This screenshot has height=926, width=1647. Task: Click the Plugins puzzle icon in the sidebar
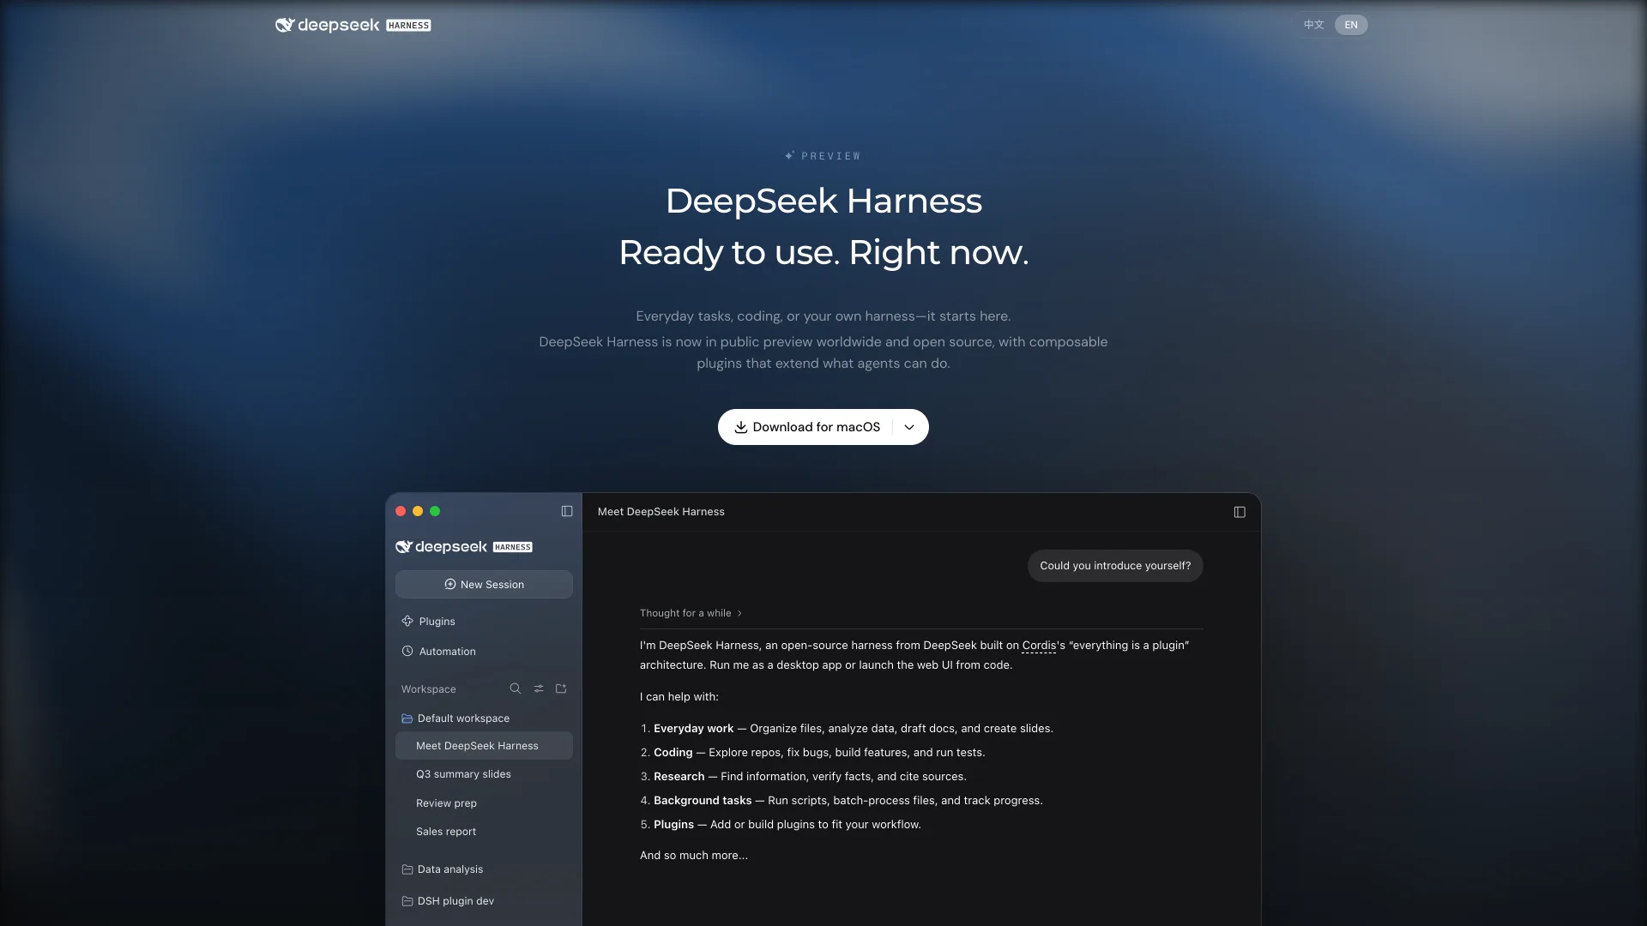407,622
